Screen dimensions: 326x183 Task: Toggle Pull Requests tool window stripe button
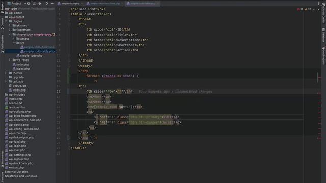[x=2, y=44]
